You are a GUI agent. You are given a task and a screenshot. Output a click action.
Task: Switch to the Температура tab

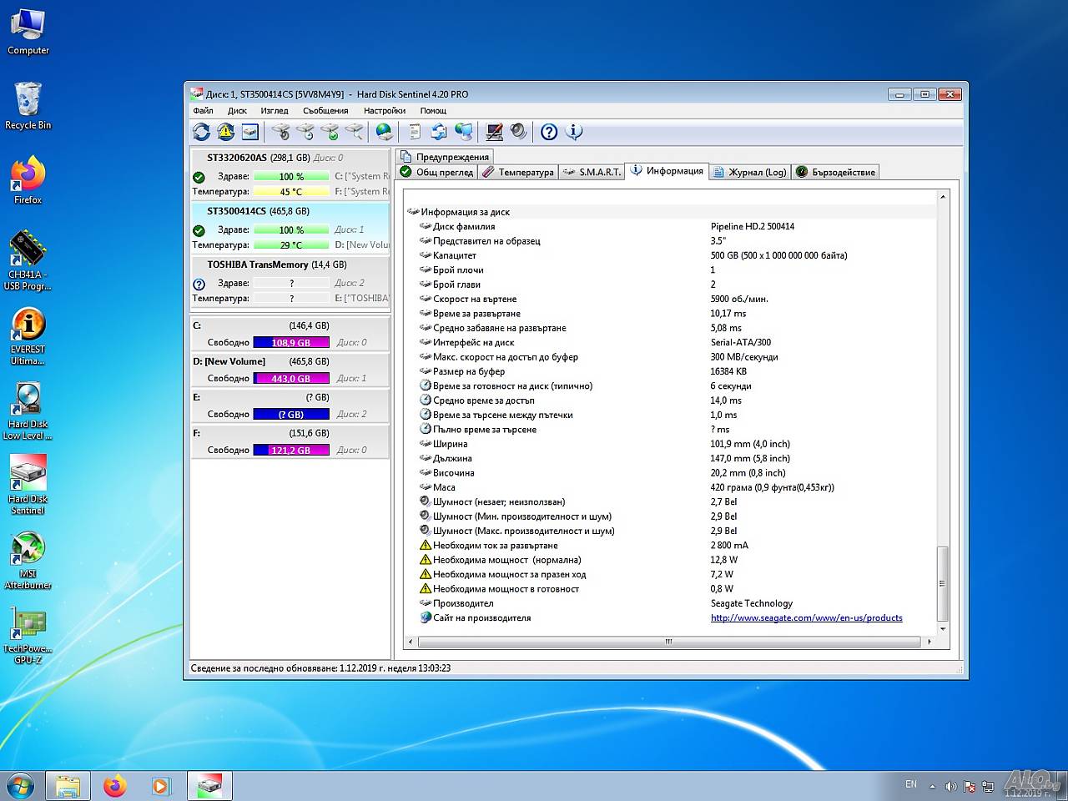518,172
